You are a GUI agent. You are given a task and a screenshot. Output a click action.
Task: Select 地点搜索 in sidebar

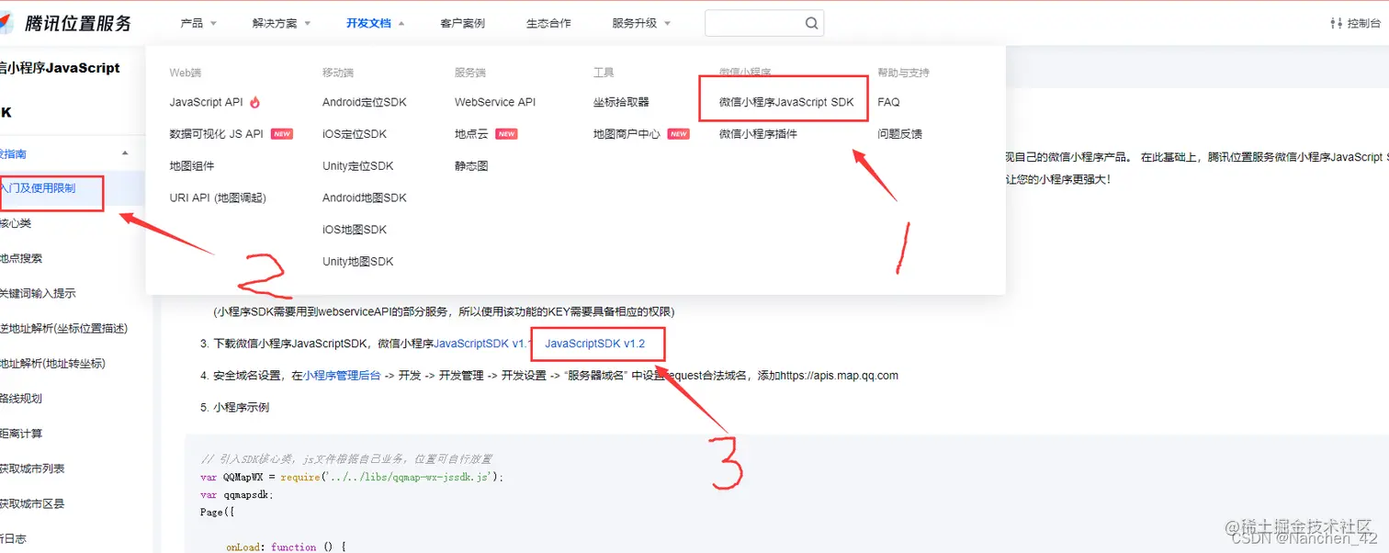click(21, 258)
